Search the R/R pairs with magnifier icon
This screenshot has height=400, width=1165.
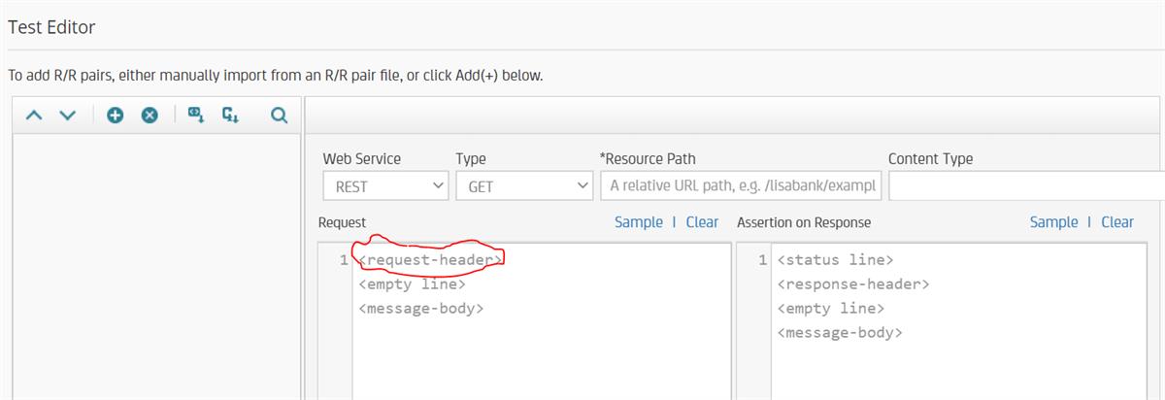[x=279, y=116]
